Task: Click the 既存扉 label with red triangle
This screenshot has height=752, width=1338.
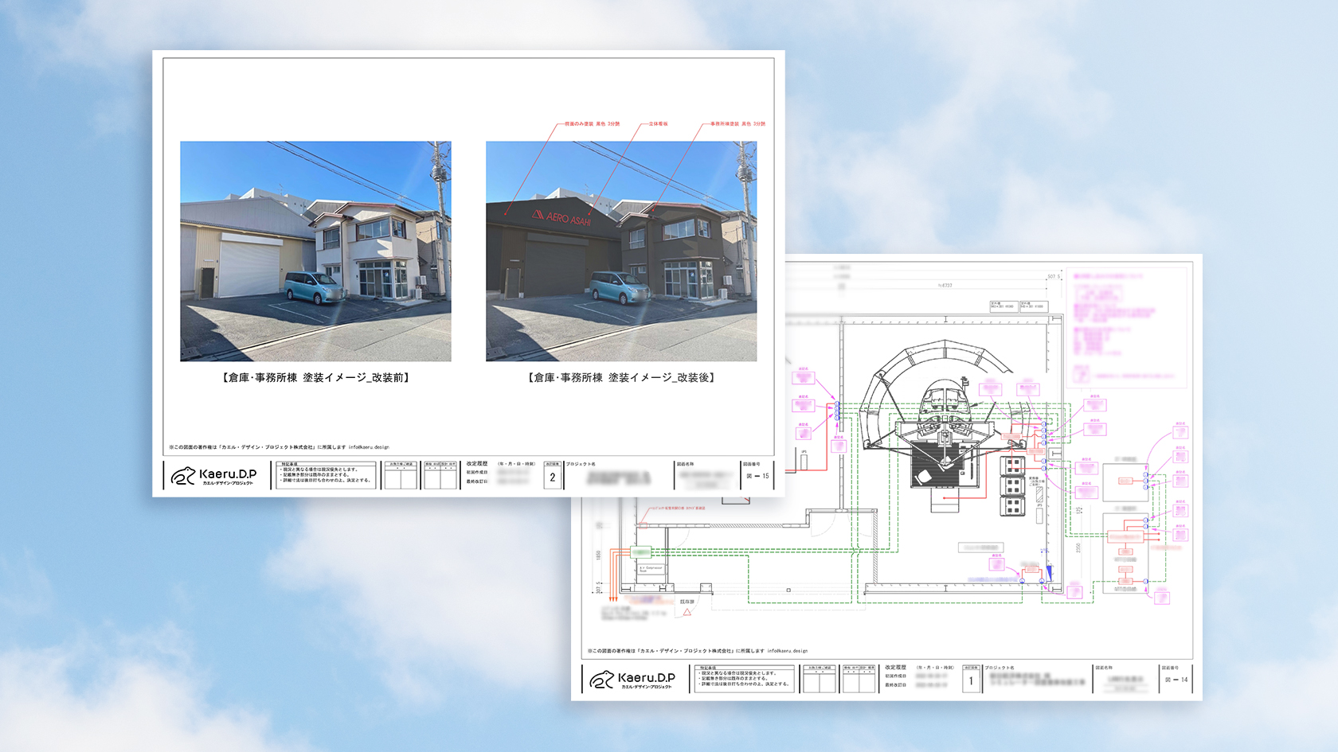Action: (687, 606)
